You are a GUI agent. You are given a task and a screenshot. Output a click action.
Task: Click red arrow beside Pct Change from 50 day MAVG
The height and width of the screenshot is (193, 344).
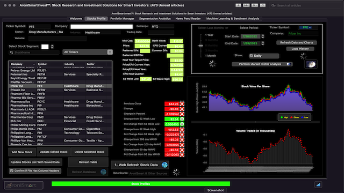[x=182, y=155]
